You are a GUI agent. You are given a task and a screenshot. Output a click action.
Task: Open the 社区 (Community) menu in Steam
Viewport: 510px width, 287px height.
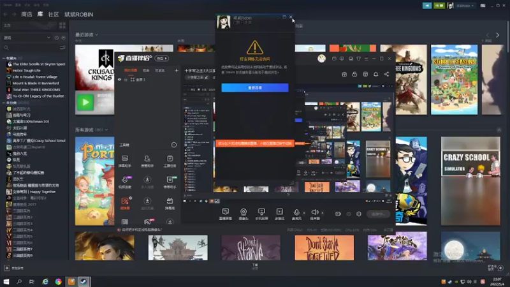(54, 14)
